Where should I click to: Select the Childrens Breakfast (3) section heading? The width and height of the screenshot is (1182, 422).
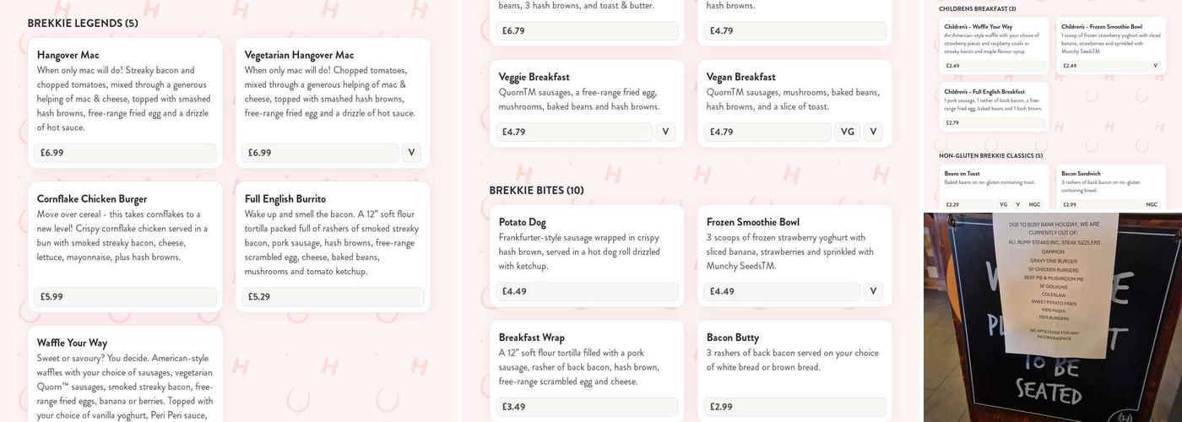pos(977,9)
